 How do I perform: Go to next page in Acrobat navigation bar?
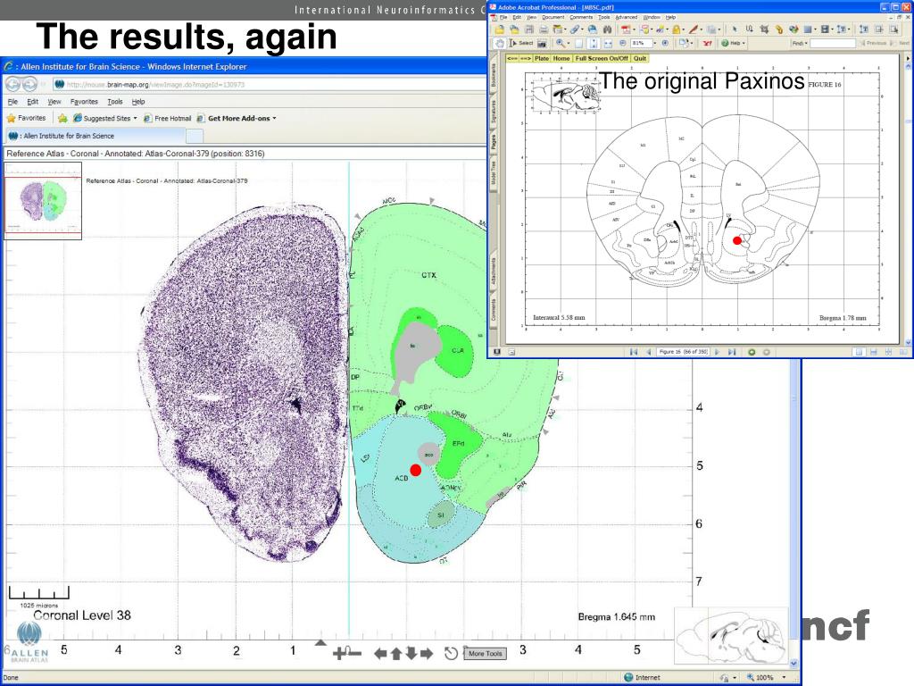click(717, 352)
